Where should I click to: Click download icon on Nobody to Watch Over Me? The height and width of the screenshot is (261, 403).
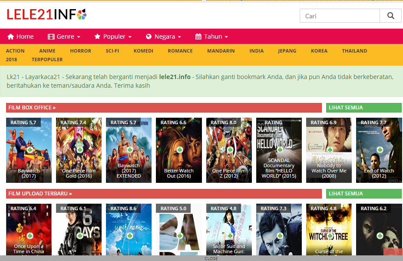pos(330,150)
